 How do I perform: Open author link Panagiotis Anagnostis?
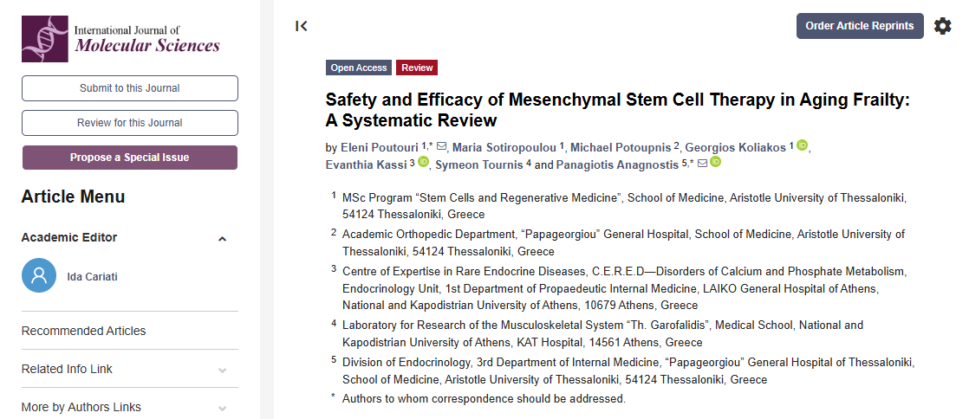617,164
